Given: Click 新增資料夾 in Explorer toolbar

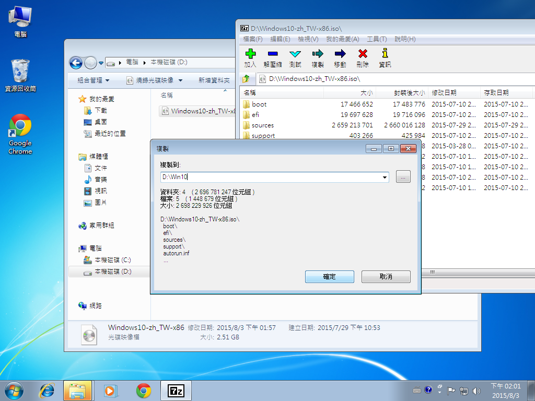Looking at the screenshot, I should pos(214,80).
